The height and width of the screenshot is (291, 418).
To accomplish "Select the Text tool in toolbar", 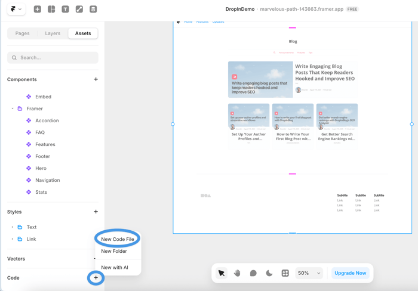I will (65, 9).
